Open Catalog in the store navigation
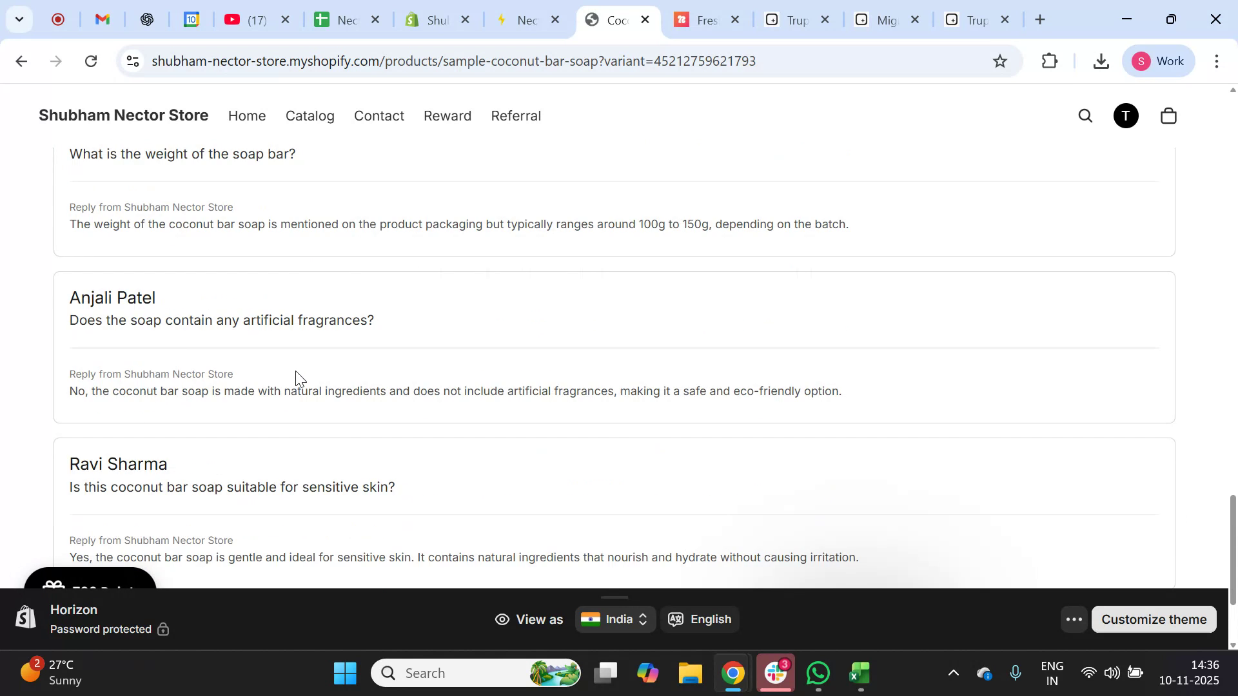1238x696 pixels. (x=309, y=116)
